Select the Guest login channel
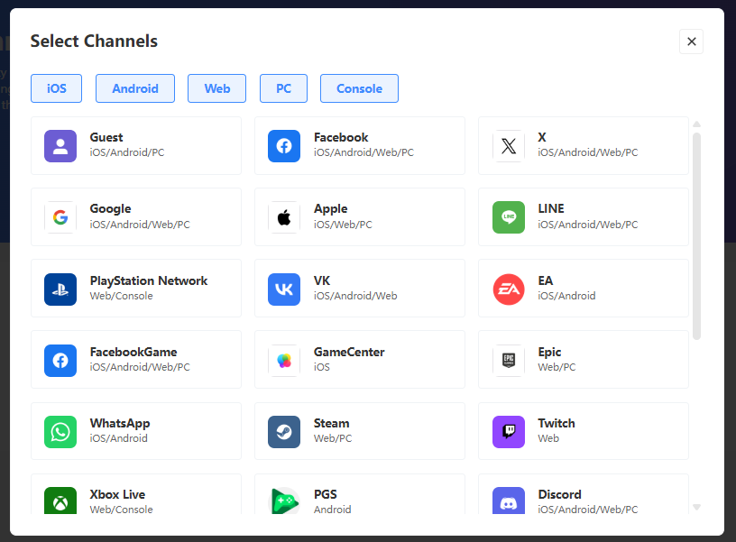The width and height of the screenshot is (736, 542). click(60, 145)
